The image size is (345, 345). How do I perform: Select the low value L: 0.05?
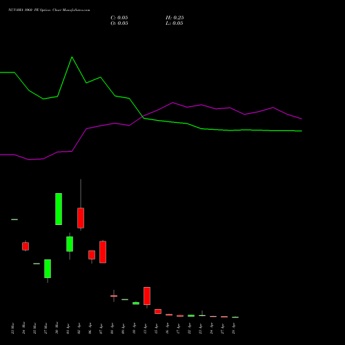click(x=175, y=23)
